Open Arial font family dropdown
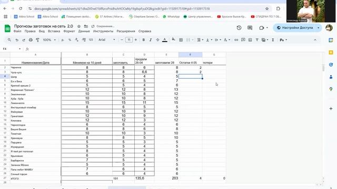 tap(107, 40)
